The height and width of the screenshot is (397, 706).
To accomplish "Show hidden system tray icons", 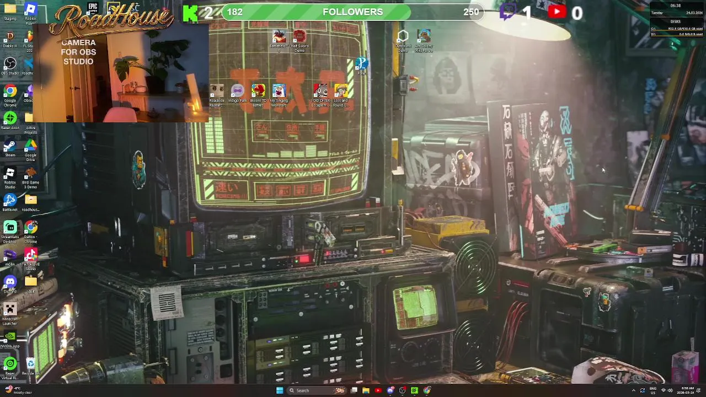I will click(x=633, y=390).
